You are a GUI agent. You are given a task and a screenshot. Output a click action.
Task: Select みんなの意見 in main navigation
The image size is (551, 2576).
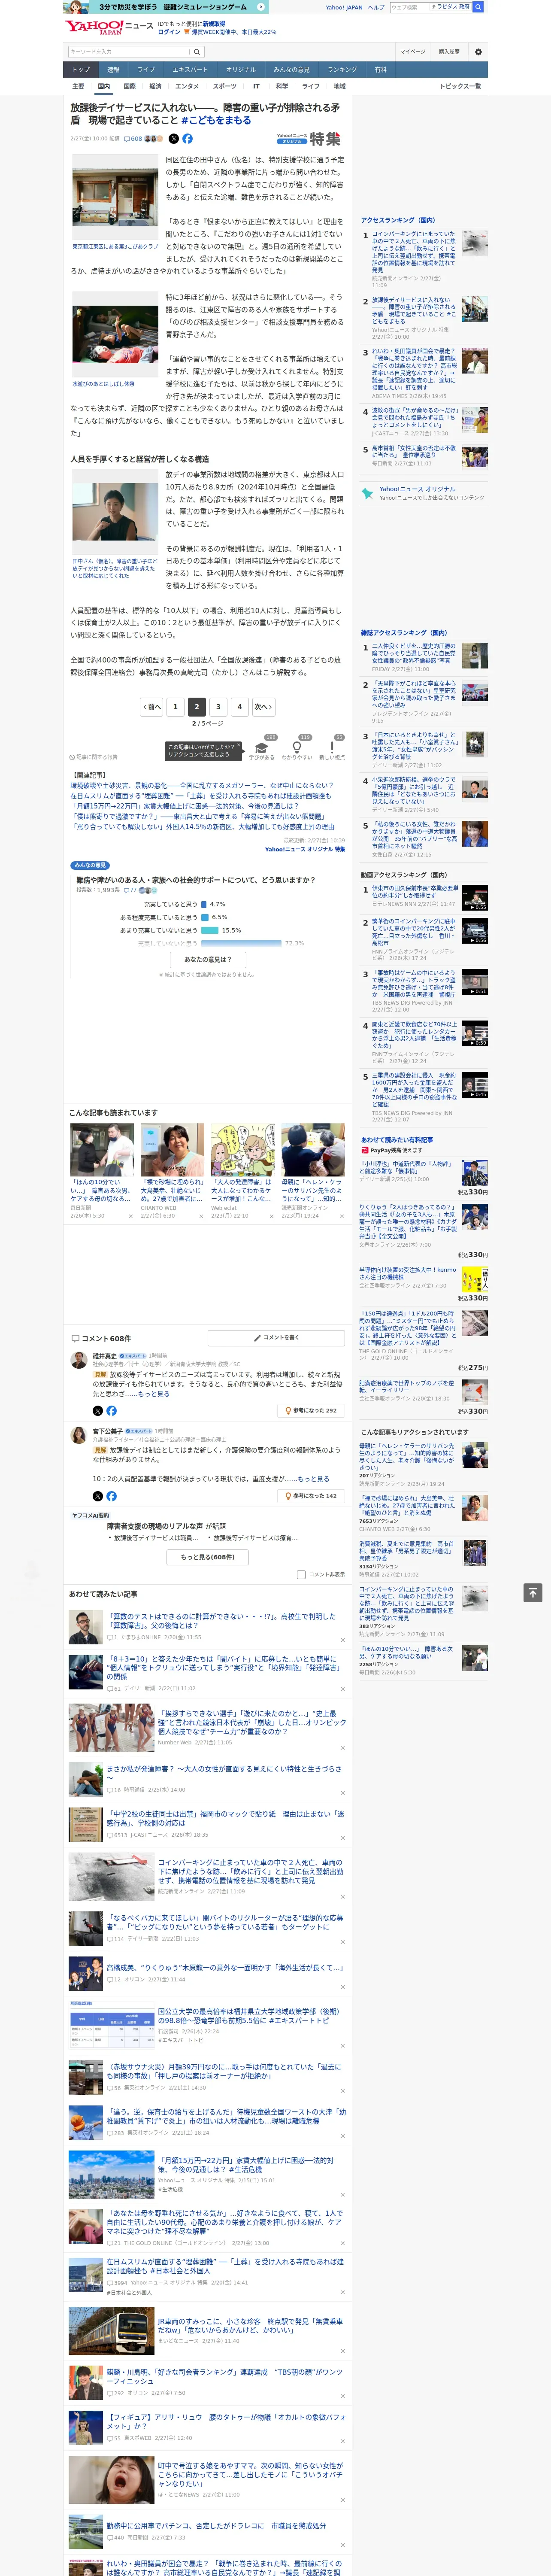click(291, 70)
